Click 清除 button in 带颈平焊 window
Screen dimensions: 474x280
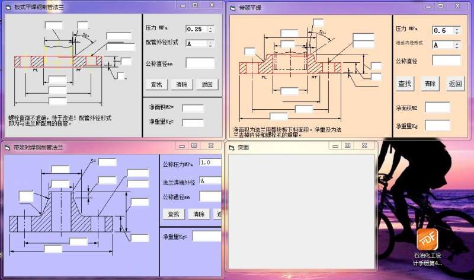tap(430, 84)
